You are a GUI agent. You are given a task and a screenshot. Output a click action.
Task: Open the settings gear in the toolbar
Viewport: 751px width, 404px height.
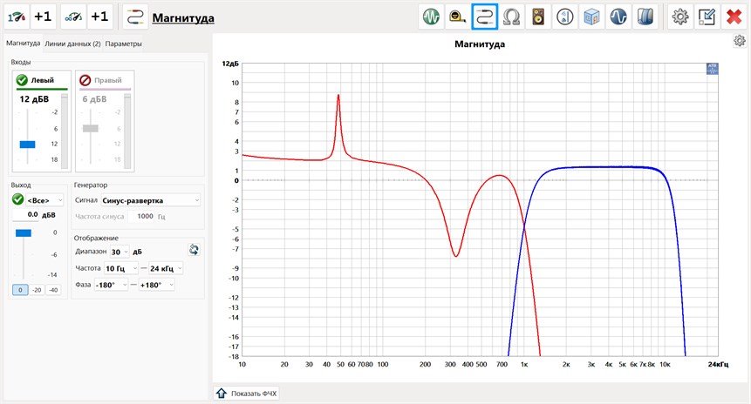click(679, 17)
